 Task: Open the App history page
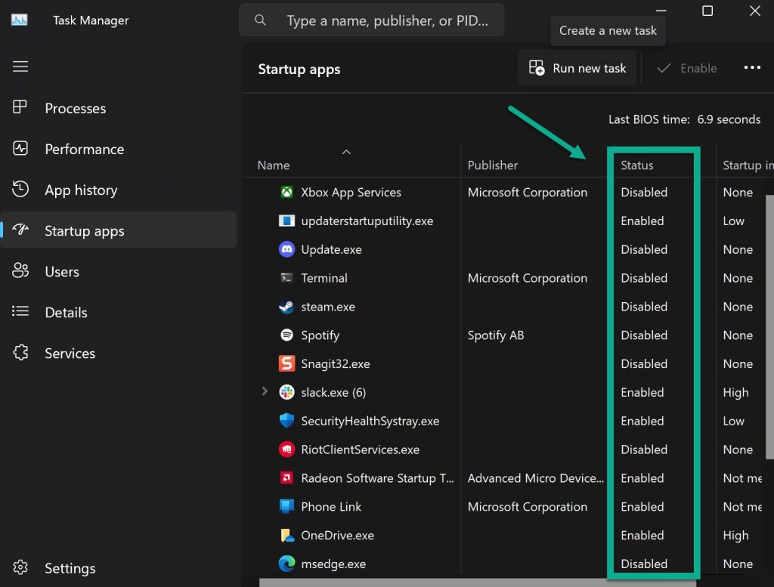80,190
